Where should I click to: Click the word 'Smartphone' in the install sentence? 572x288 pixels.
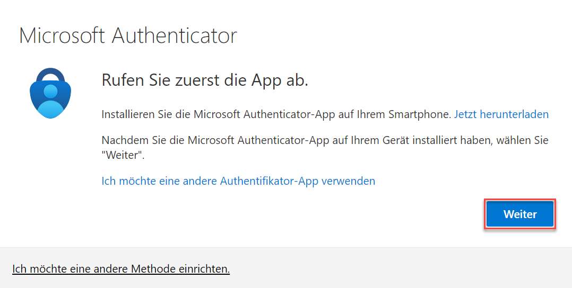click(x=420, y=114)
